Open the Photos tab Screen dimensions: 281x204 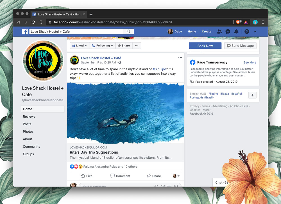28,132
